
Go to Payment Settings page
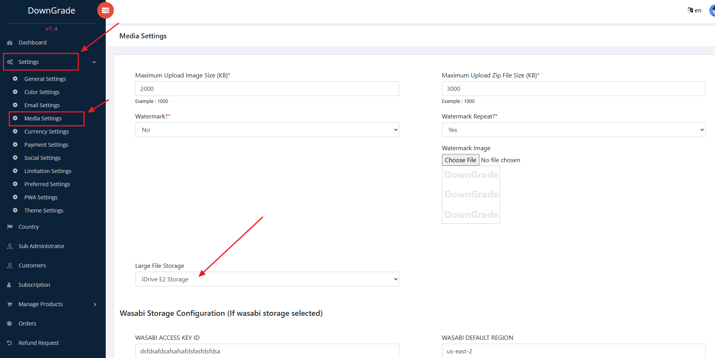click(x=46, y=145)
